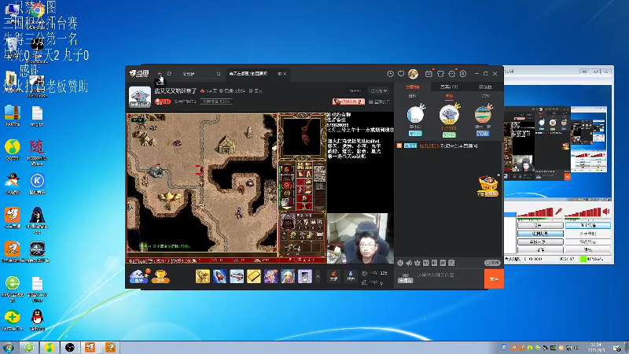Open the backpack button beside the gifts
Image resolution: width=629 pixels, height=354 pixels.
[x=351, y=276]
